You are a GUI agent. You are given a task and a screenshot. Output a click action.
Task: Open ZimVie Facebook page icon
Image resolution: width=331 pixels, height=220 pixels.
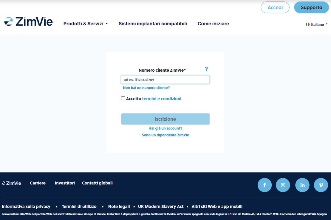265,185
